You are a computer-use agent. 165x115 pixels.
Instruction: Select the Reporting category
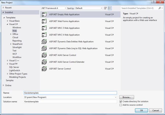pos(17,41)
